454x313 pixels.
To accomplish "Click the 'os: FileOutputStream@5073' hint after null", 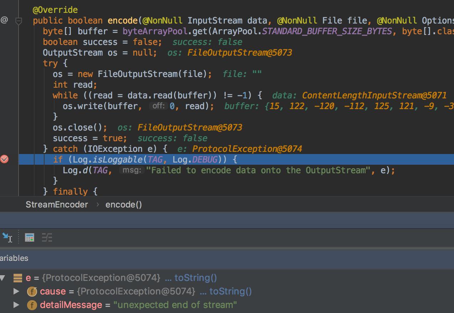I will pyautogui.click(x=230, y=53).
